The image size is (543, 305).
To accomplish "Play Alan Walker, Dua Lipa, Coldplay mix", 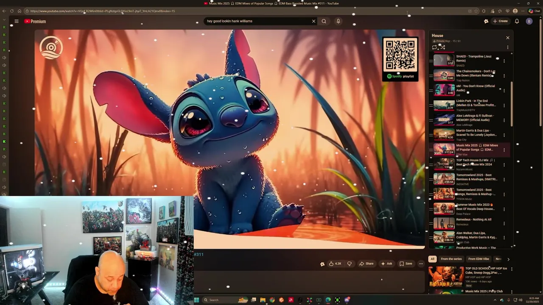I will [476, 235].
